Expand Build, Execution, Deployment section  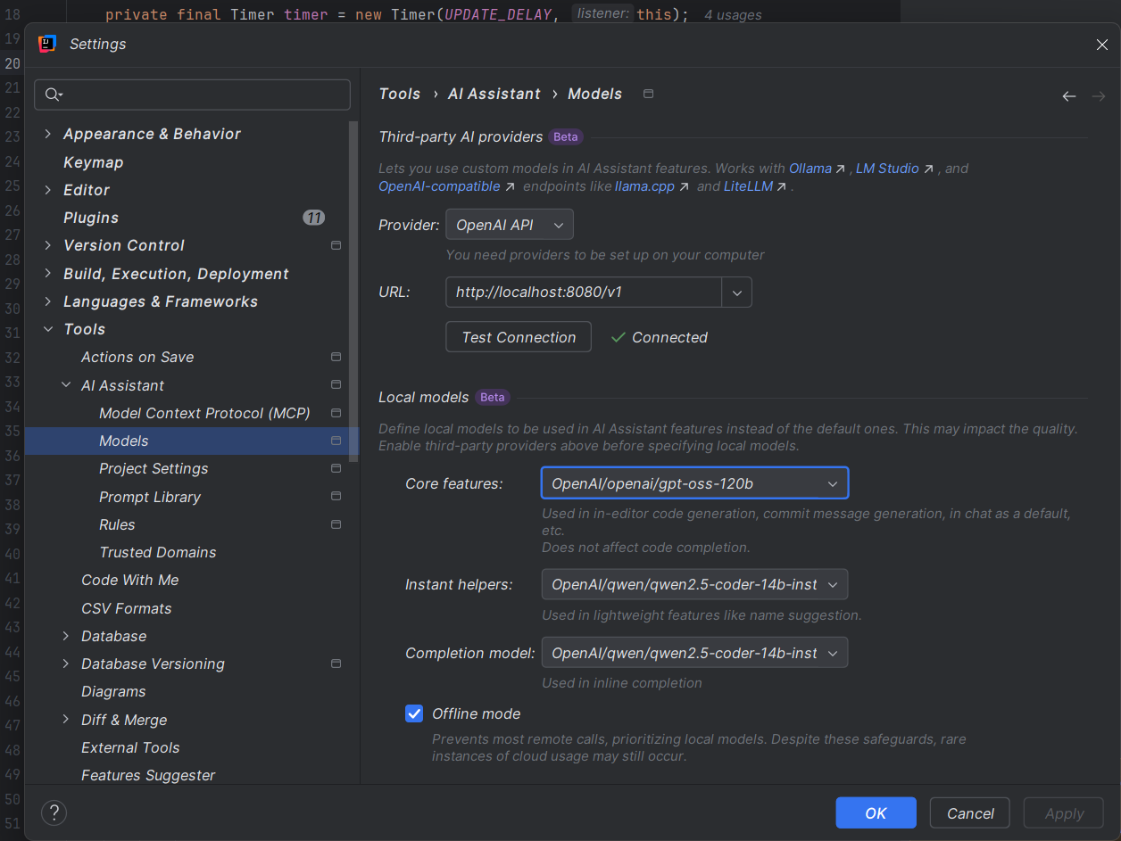click(x=48, y=274)
